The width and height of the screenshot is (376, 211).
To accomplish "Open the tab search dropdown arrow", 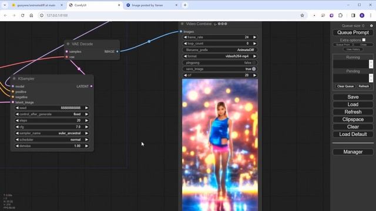I will pos(5,5).
